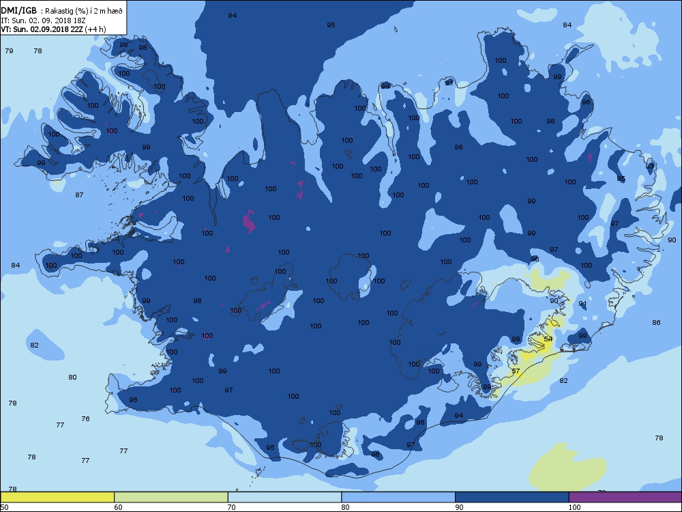Click the "76" value on the map
Image resolution: width=682 pixels, height=512 pixels.
[85, 419]
